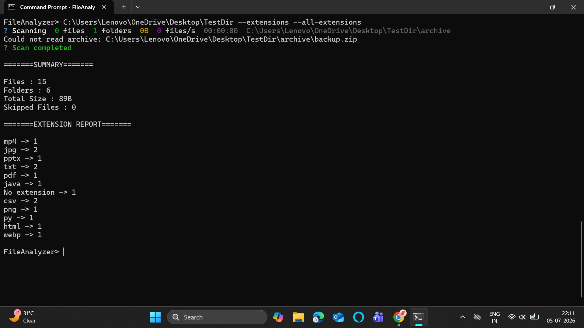The image size is (584, 328).
Task: Click the OneDrive sync tray icon
Action: [477, 317]
